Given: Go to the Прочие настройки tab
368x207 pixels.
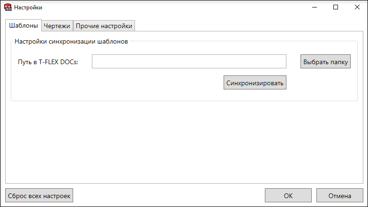Looking at the screenshot, I should point(104,26).
